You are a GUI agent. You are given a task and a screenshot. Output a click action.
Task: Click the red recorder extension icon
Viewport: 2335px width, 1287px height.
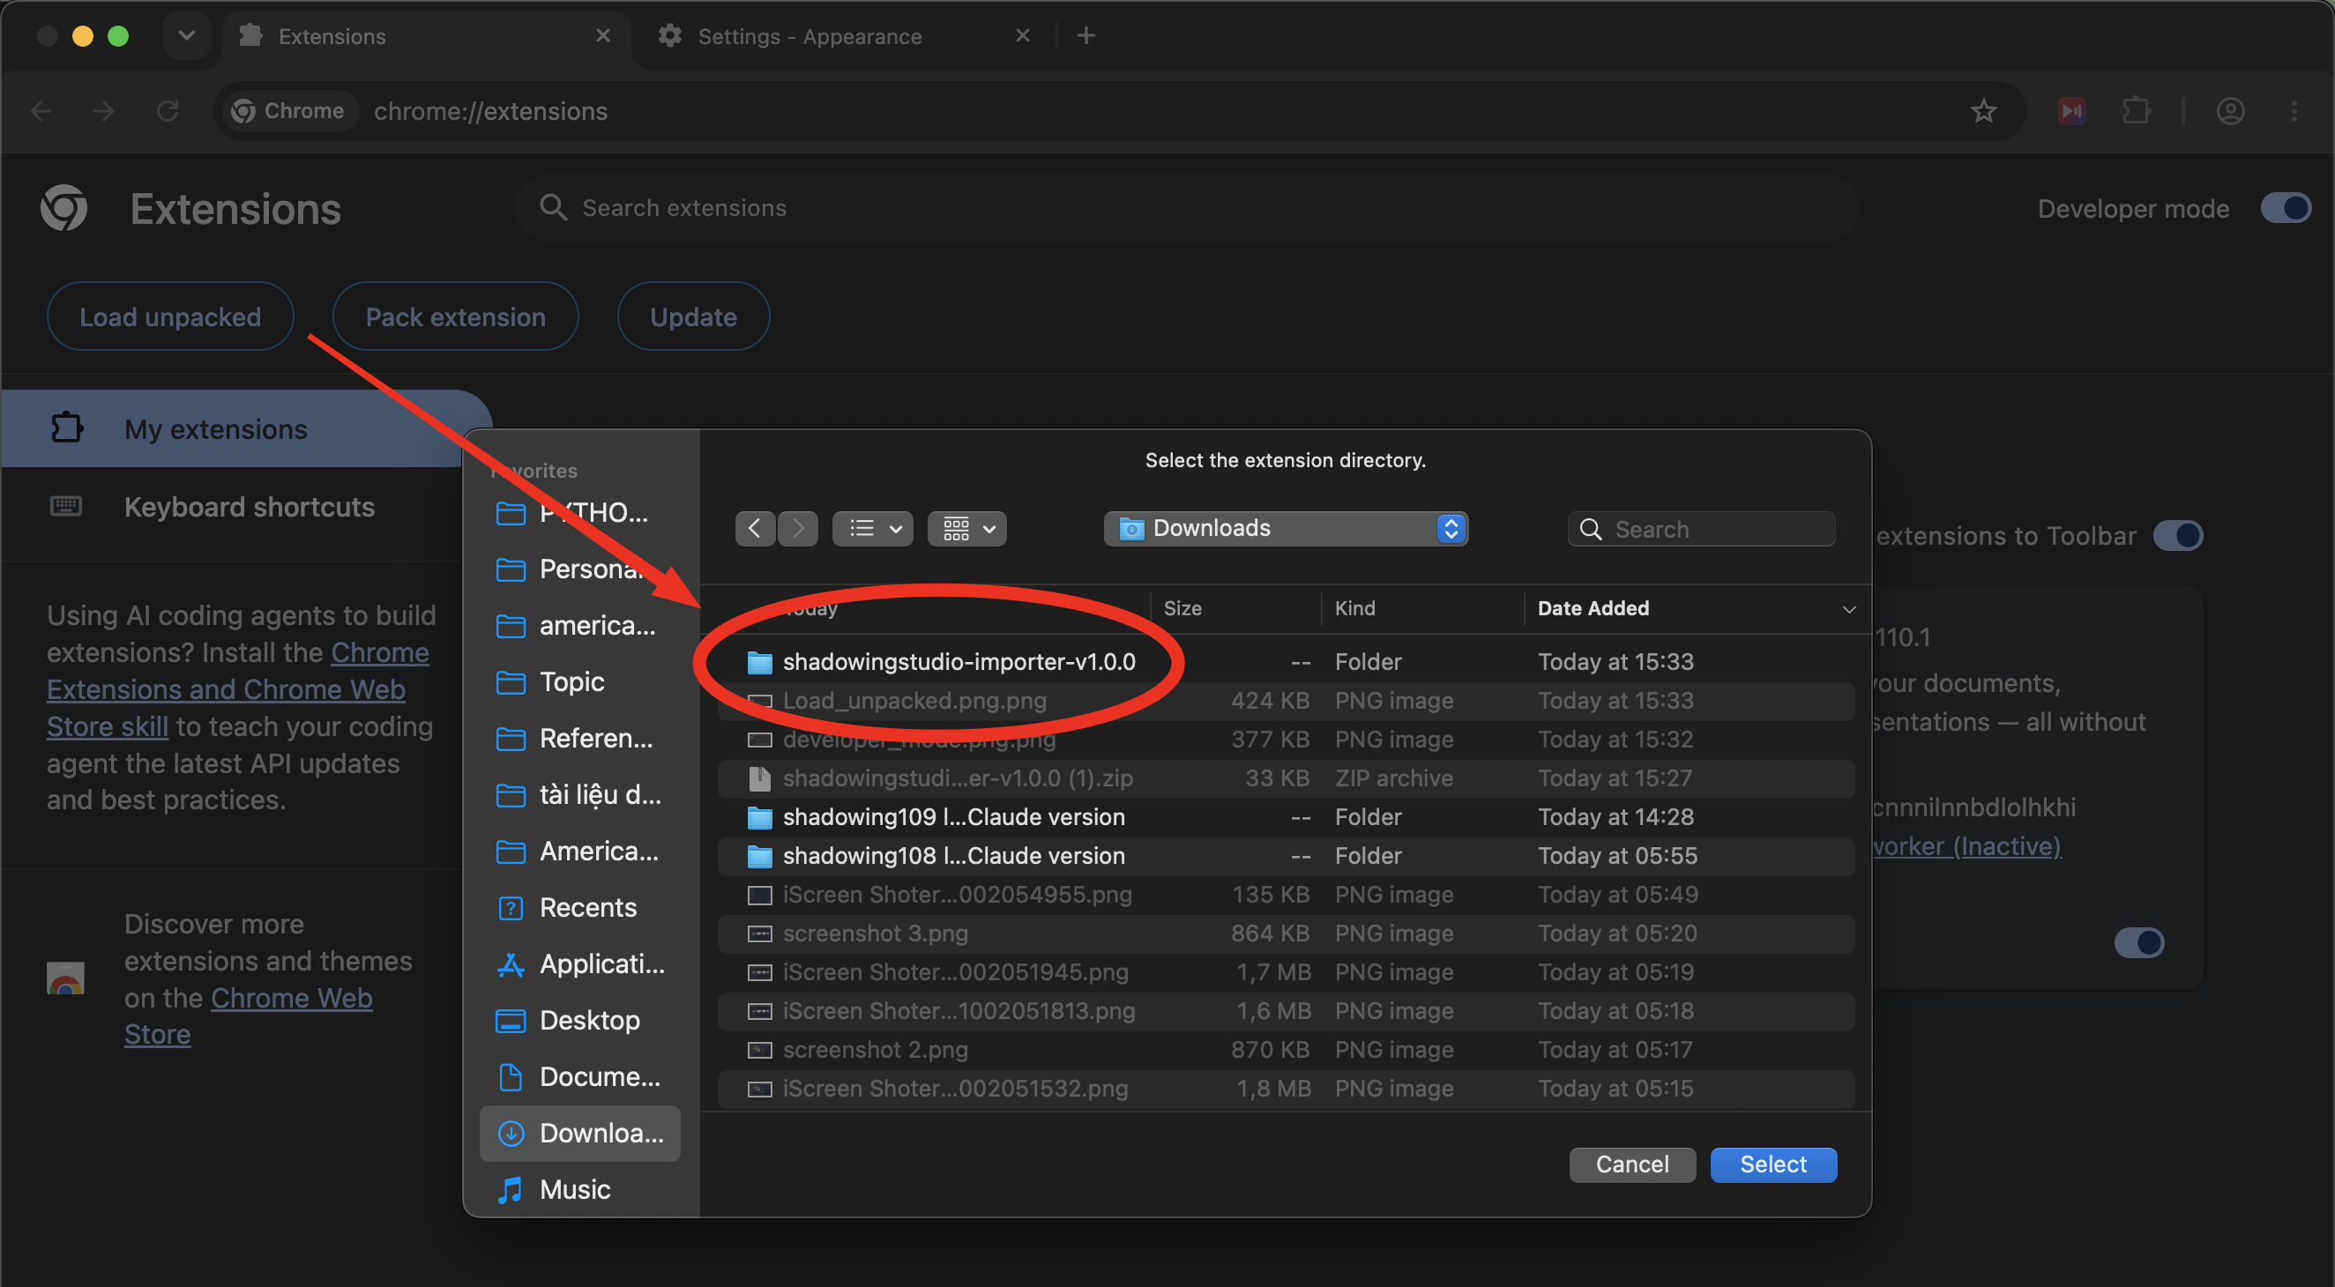pyautogui.click(x=2072, y=110)
